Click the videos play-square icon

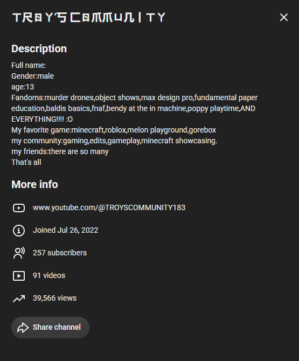coord(19,275)
